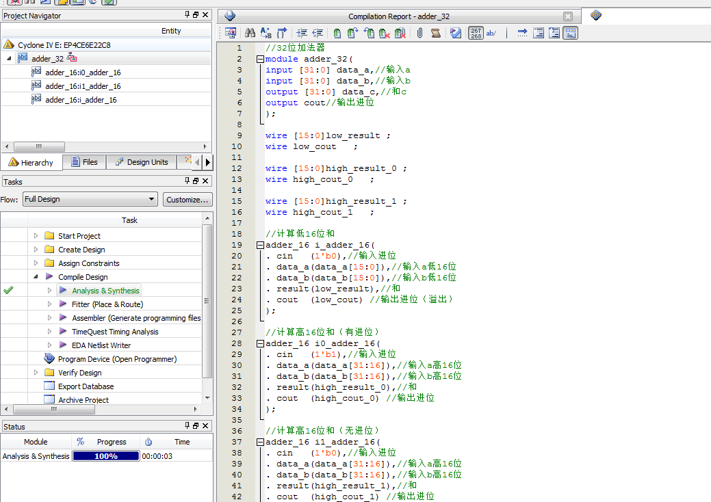Image resolution: width=711 pixels, height=502 pixels.
Task: Expand the Create Design task
Action: (36, 249)
